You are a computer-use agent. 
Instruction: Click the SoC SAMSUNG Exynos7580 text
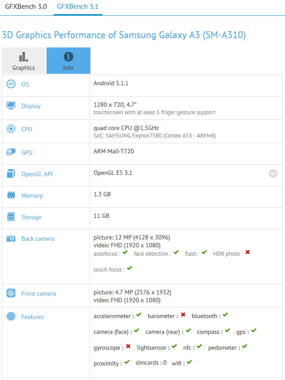[155, 136]
